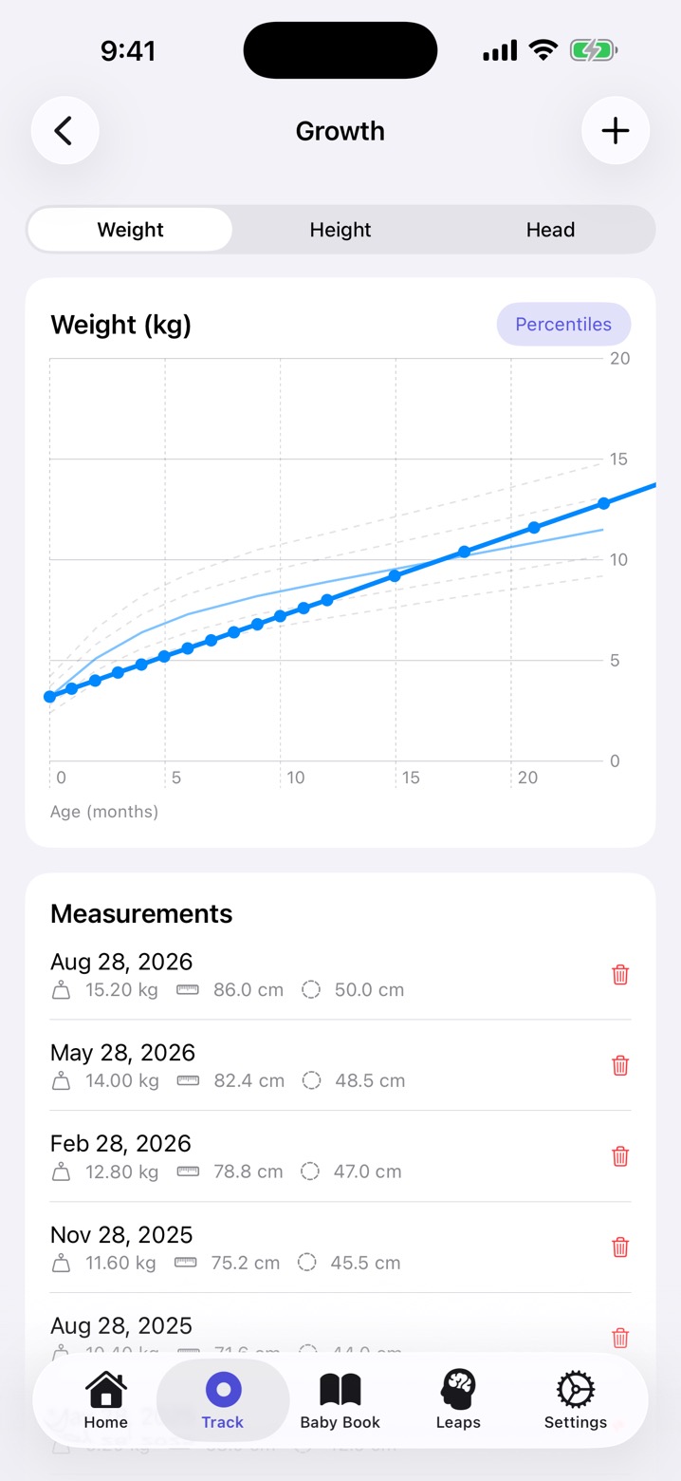Viewport: 681px width, 1481px height.
Task: Open the Baby Book tab
Action: [x=340, y=1400]
